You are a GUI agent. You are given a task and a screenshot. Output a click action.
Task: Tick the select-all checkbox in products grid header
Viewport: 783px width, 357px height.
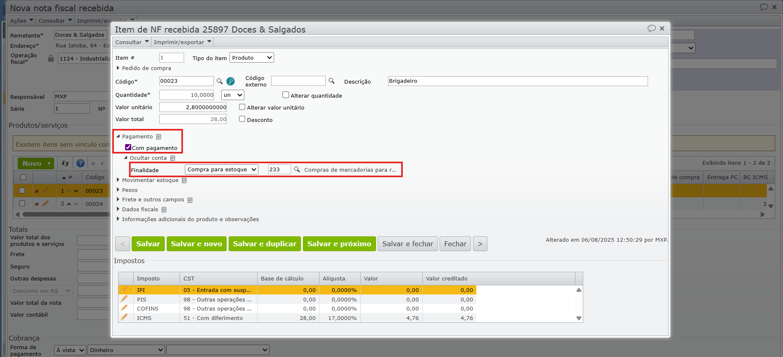point(23,177)
